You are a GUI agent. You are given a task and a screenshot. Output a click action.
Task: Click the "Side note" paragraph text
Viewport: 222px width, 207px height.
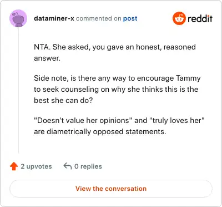(x=117, y=89)
